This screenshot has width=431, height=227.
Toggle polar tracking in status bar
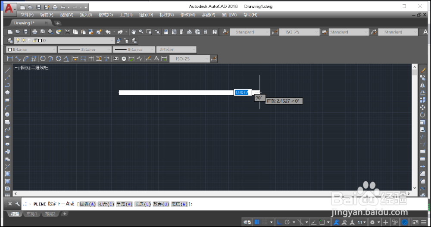click(x=287, y=222)
